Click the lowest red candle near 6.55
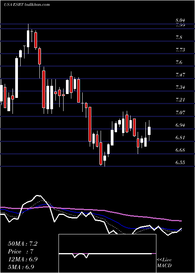The height and width of the screenshot is (273, 195). click(101, 153)
